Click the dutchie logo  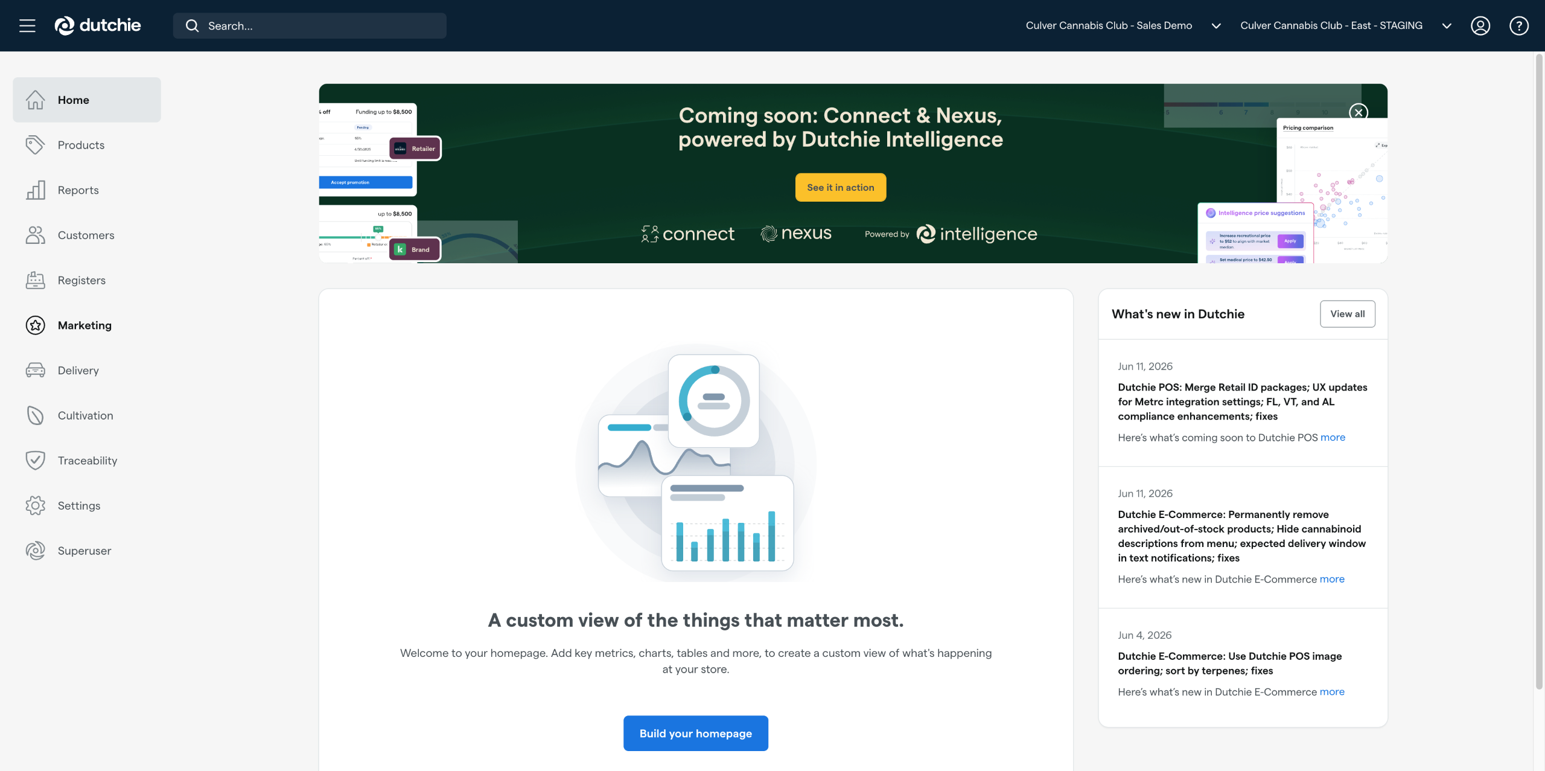pyautogui.click(x=98, y=25)
